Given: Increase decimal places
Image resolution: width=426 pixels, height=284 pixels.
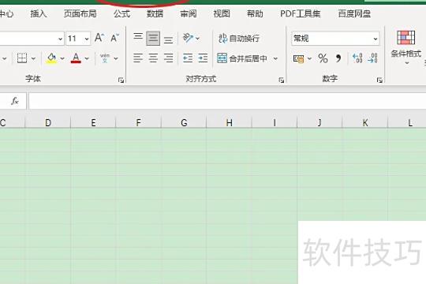Looking at the screenshot, I should pos(357,58).
